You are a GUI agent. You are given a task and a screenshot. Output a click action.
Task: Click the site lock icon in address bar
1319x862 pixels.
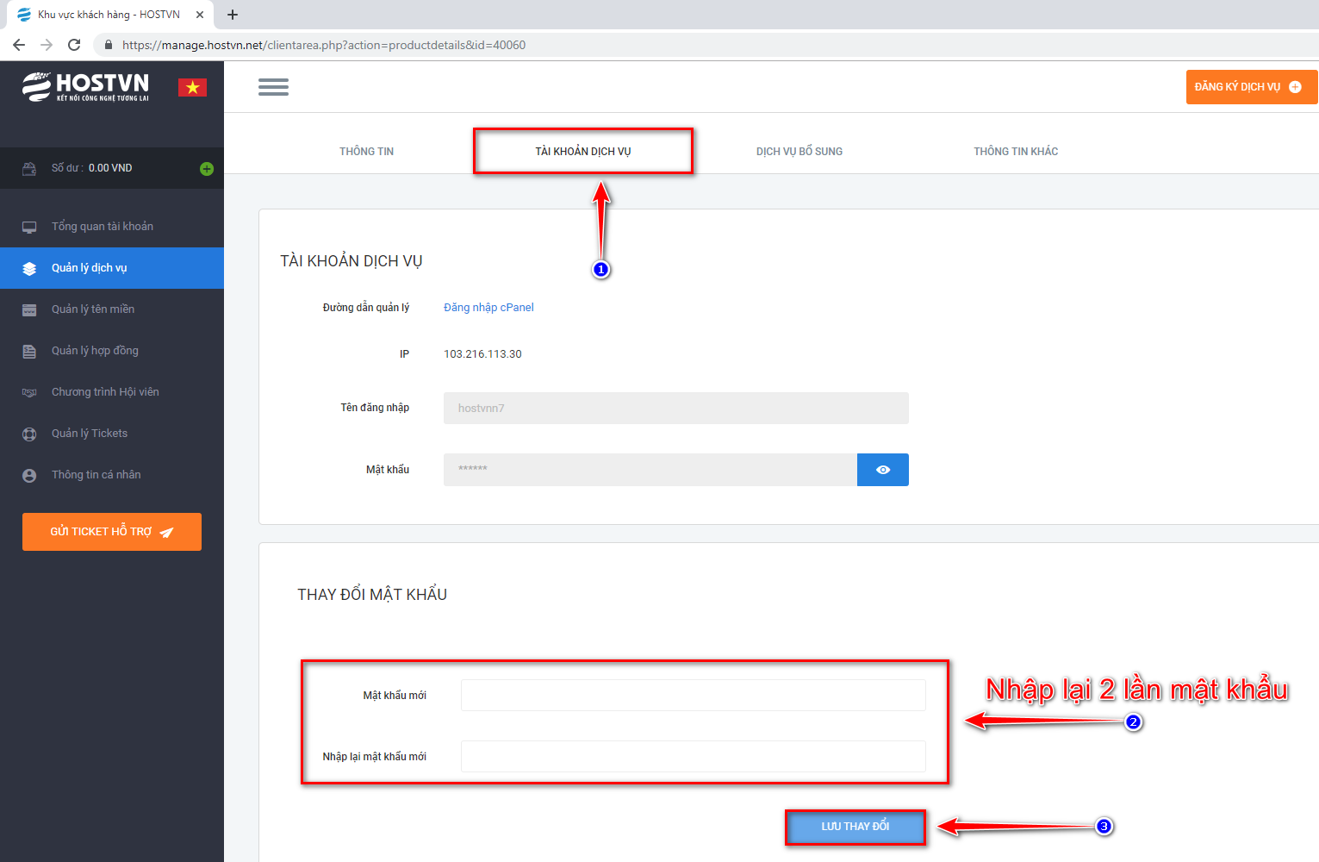108,45
